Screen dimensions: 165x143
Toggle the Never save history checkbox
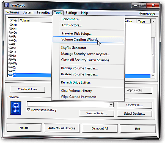pyautogui.click(x=28, y=110)
